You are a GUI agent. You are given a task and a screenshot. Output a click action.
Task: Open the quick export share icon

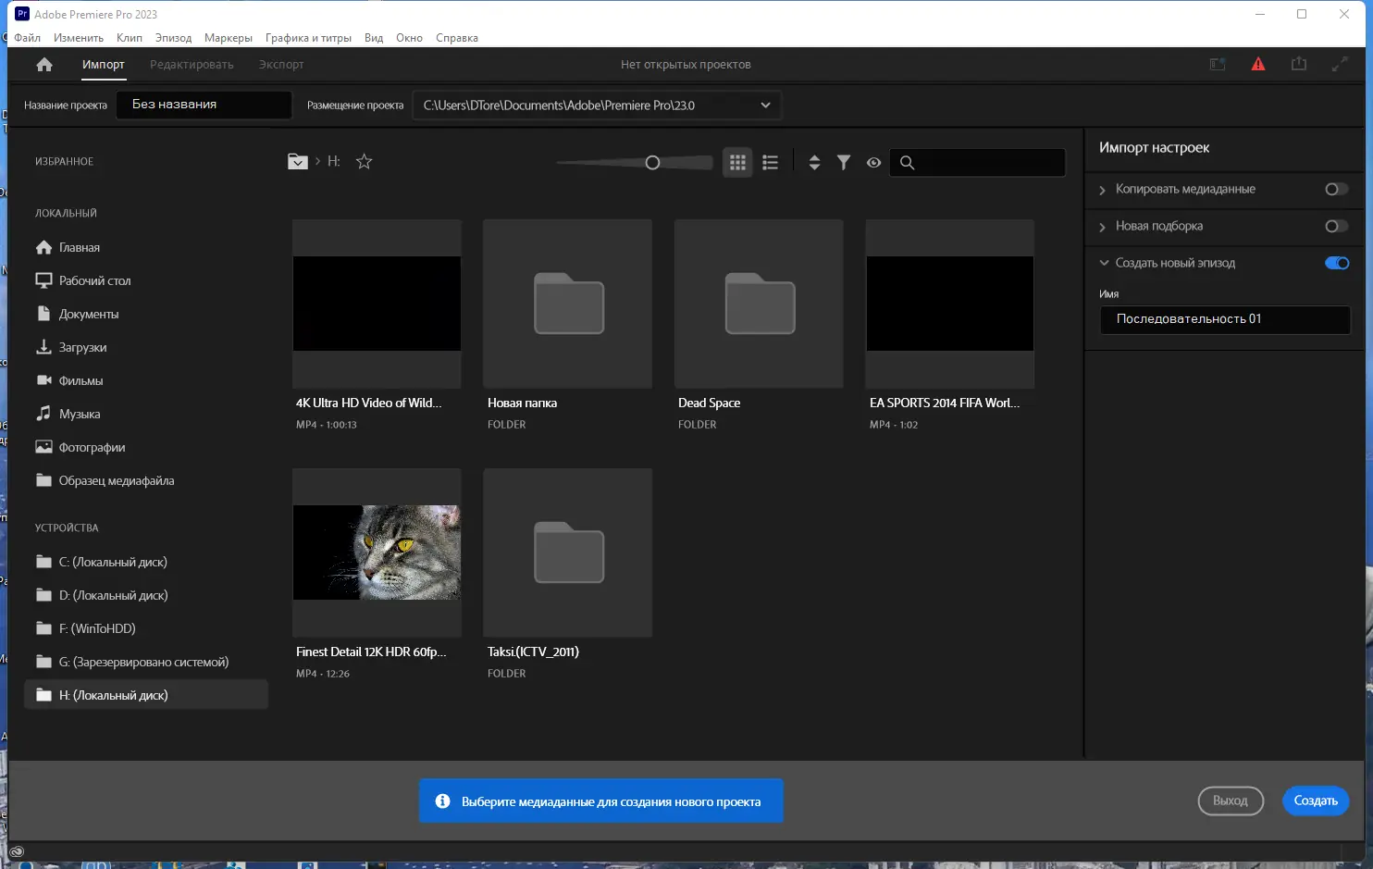(x=1299, y=65)
